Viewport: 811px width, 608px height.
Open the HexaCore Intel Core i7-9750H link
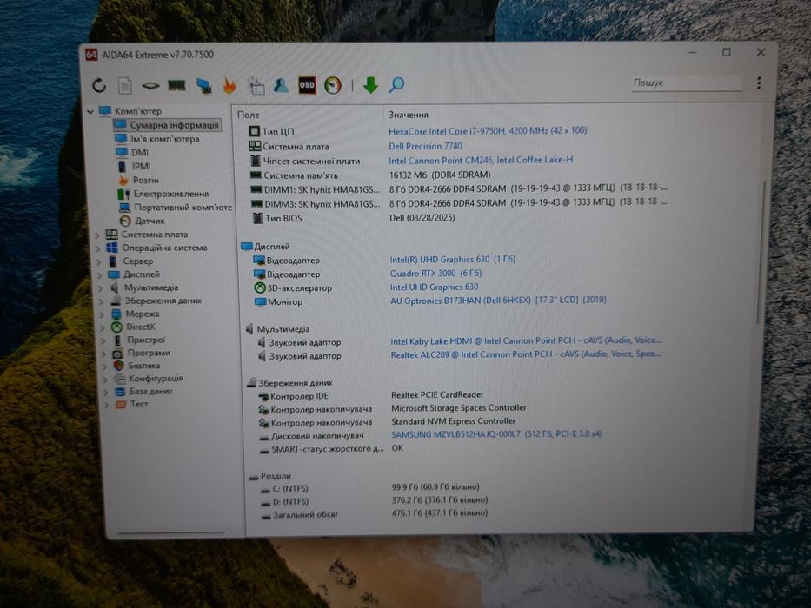[x=488, y=131]
